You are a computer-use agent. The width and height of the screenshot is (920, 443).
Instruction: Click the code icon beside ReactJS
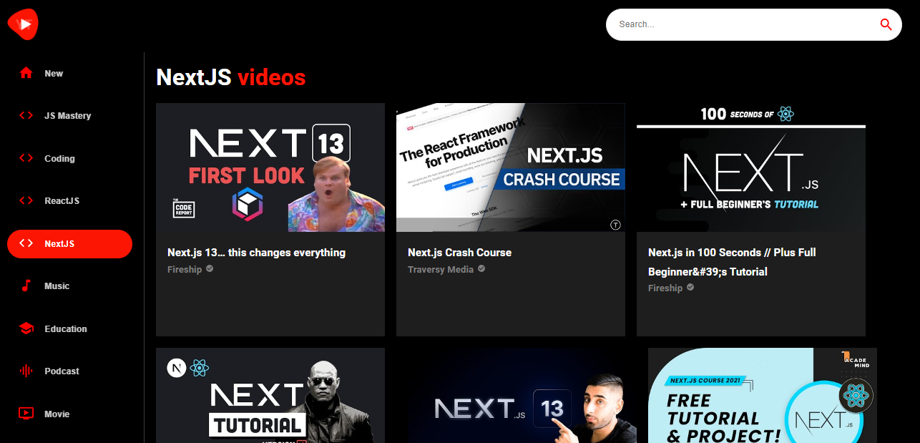(x=26, y=200)
